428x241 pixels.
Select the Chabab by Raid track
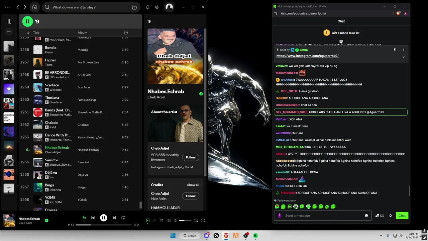tap(80, 125)
